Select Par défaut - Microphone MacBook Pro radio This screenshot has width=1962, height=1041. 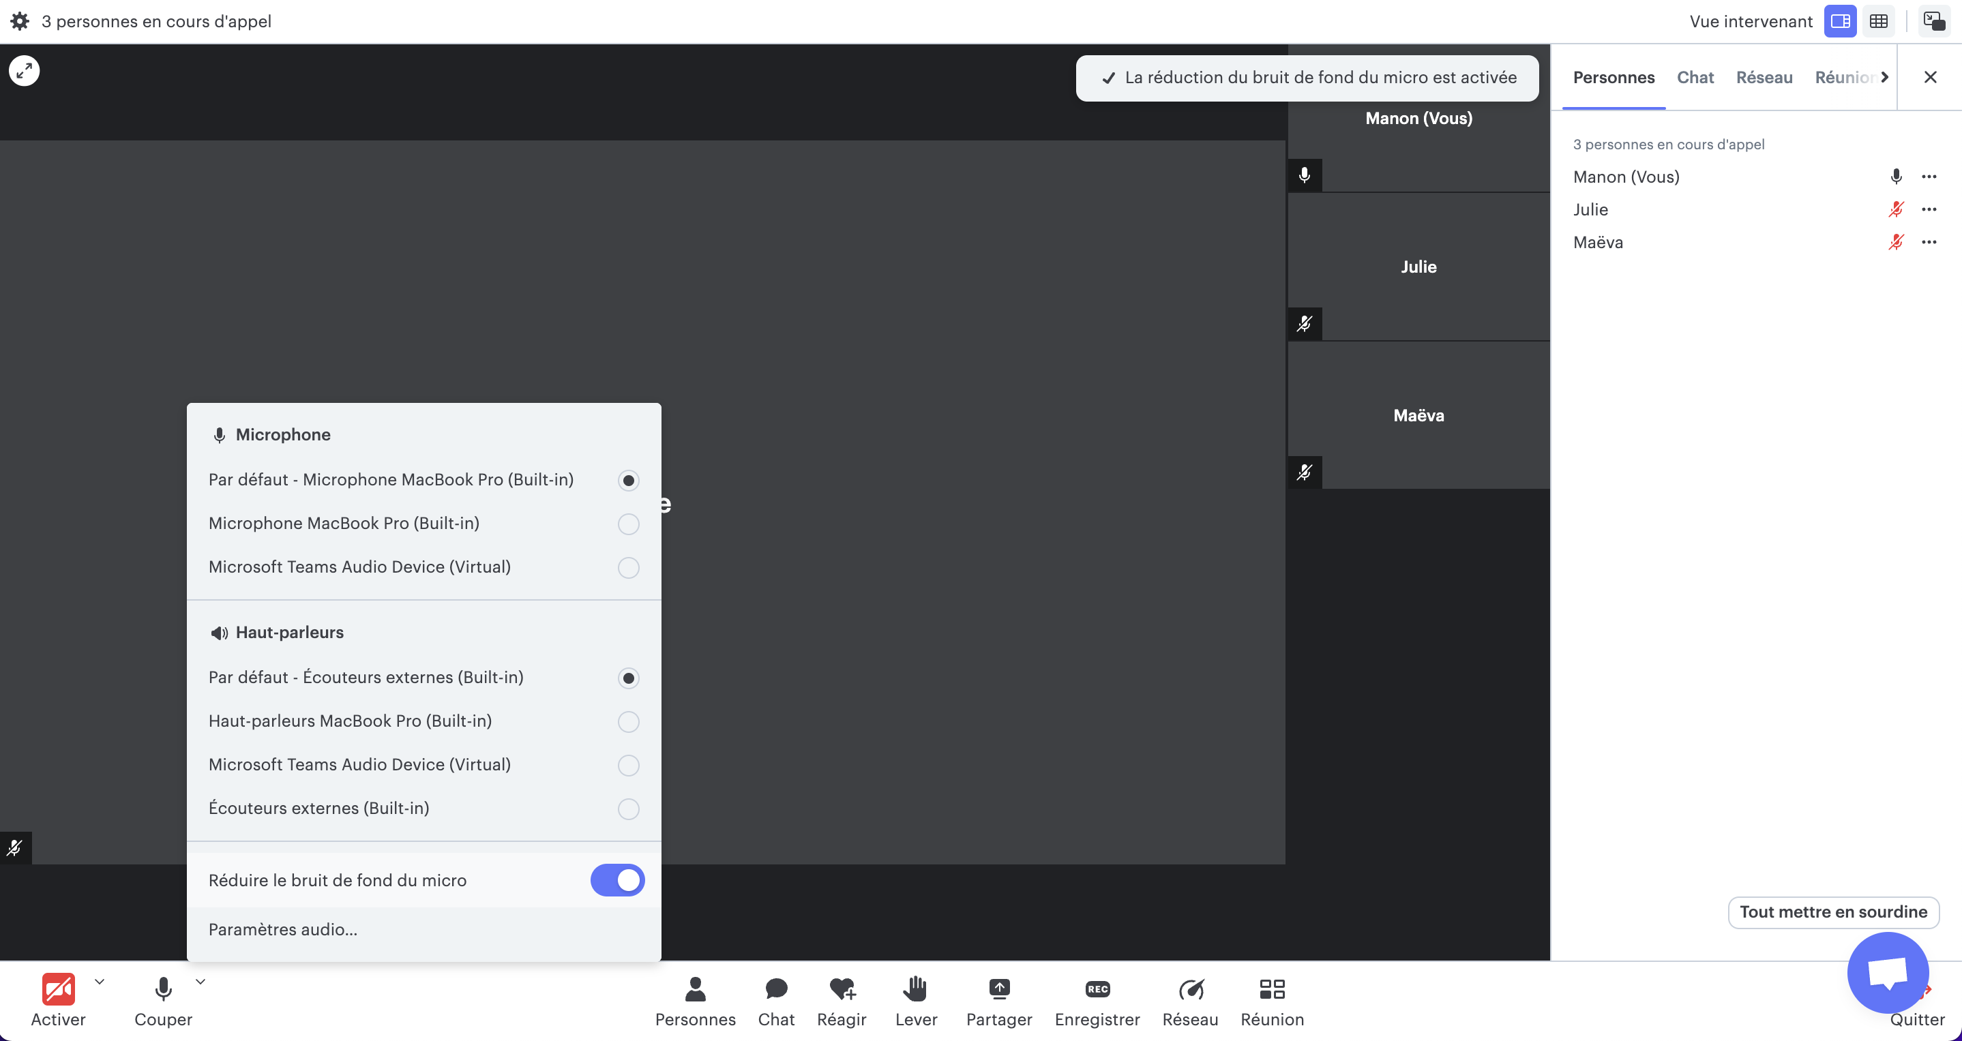(628, 481)
